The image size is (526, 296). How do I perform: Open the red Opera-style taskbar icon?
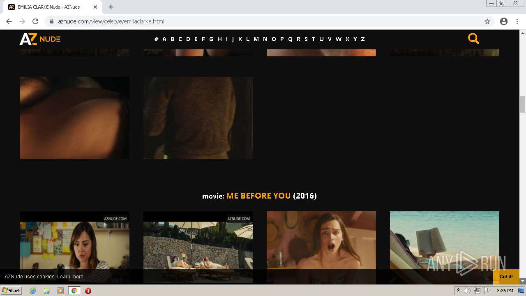click(x=88, y=291)
